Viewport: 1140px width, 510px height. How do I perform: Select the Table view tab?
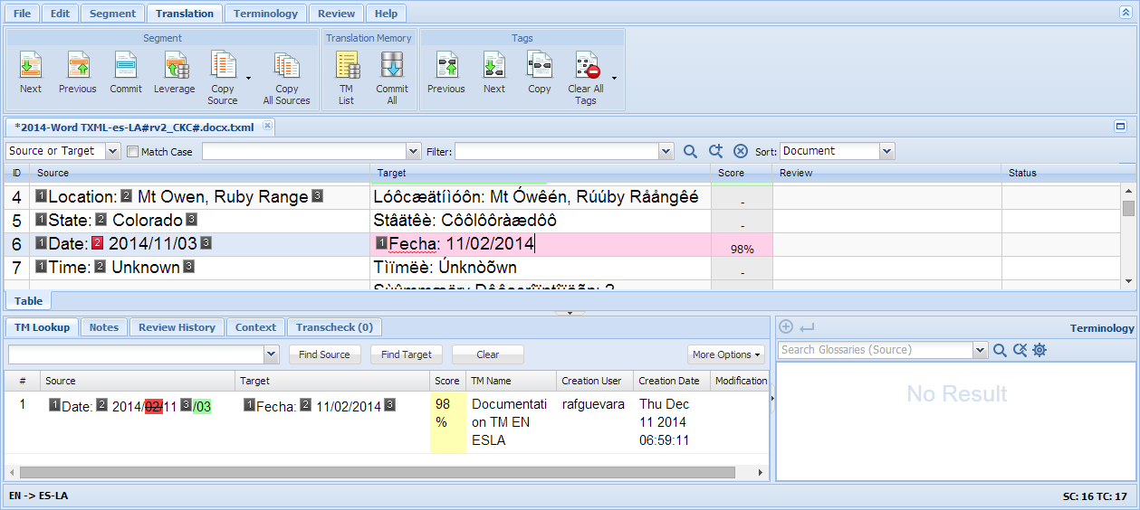tap(29, 300)
